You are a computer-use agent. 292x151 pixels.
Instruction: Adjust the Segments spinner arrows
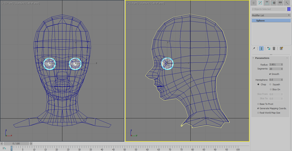282,69
